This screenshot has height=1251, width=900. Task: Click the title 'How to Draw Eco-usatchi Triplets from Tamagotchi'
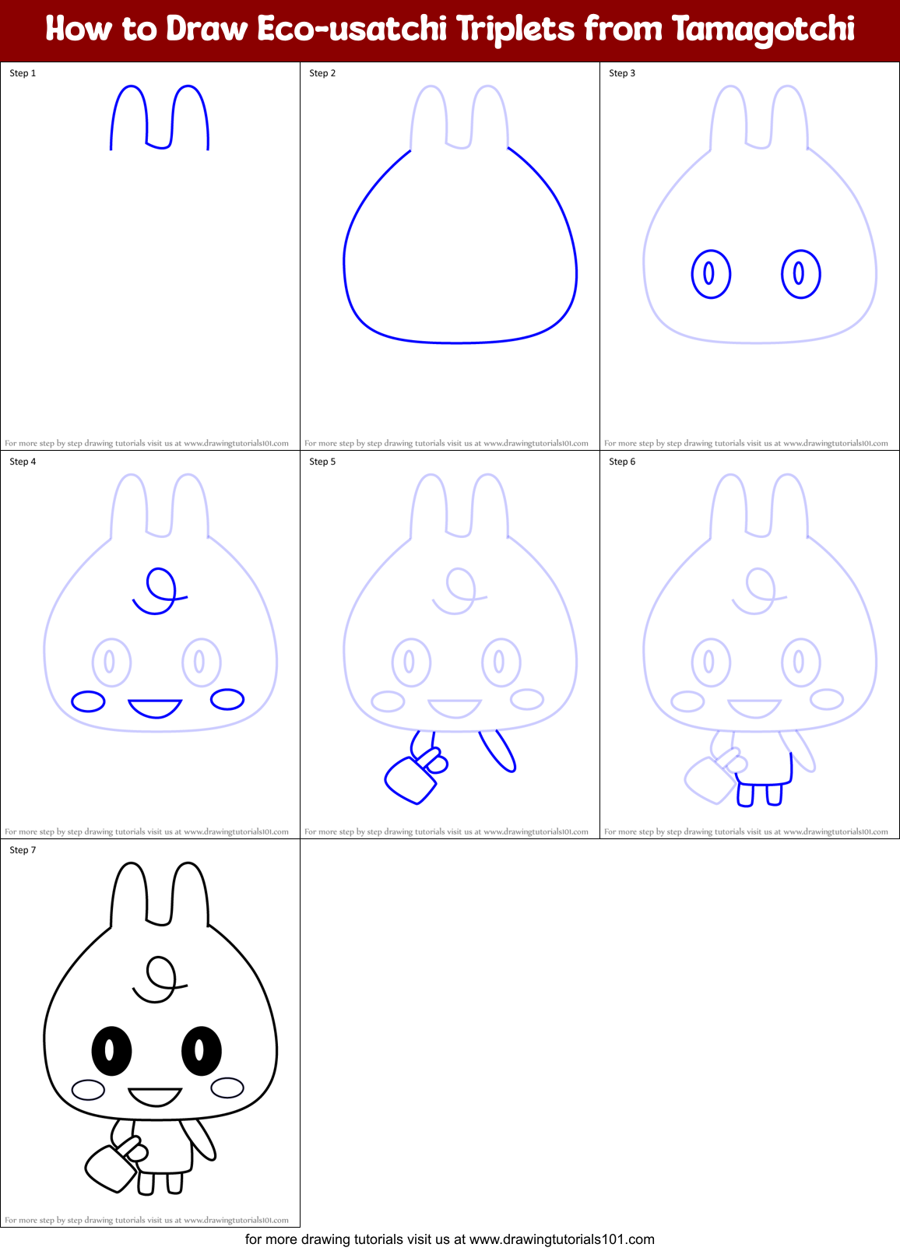click(x=450, y=30)
